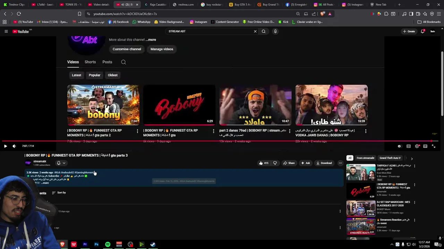Open options for VODKA JAWB DANAS video
This screenshot has height=249, width=444.
366,131
